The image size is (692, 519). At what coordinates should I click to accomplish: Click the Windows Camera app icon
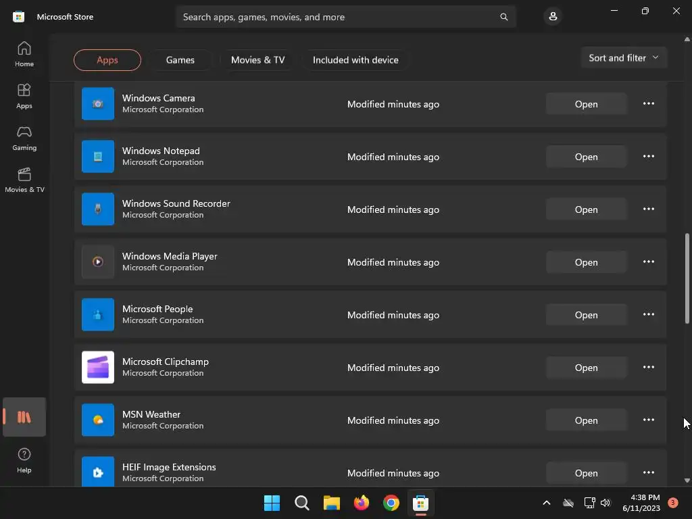[x=98, y=103]
